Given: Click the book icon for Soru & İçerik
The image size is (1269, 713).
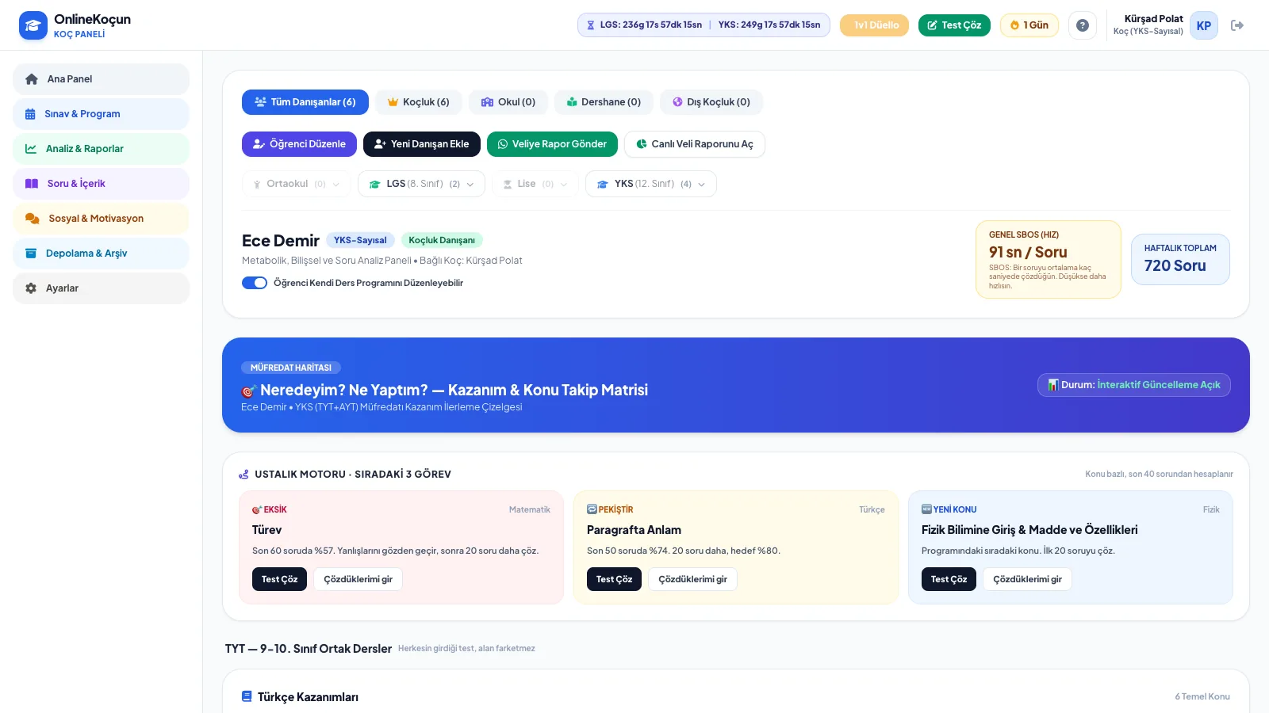Looking at the screenshot, I should (32, 184).
